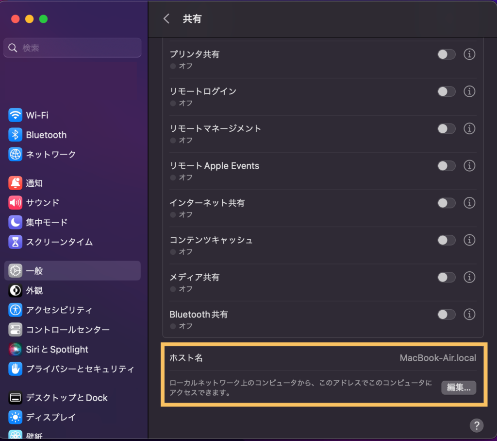Click the 通知 bell icon
Viewport: 497px width, 441px height.
[15, 183]
